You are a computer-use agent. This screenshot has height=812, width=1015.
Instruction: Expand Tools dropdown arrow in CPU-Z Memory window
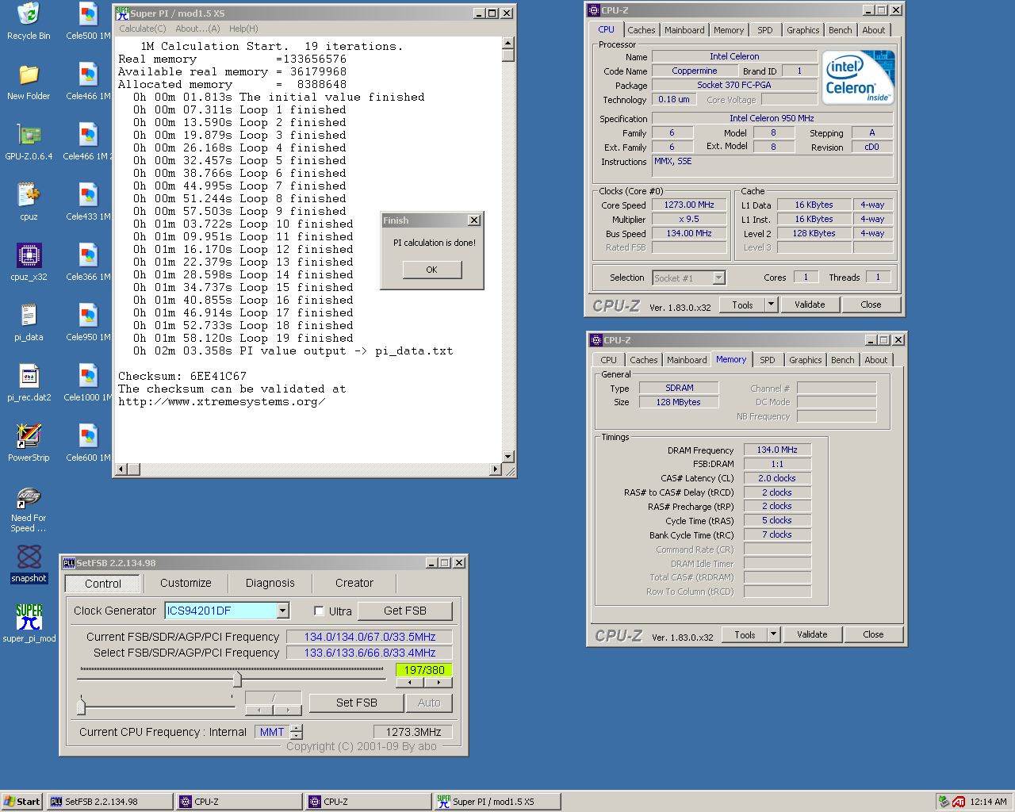tap(773, 634)
